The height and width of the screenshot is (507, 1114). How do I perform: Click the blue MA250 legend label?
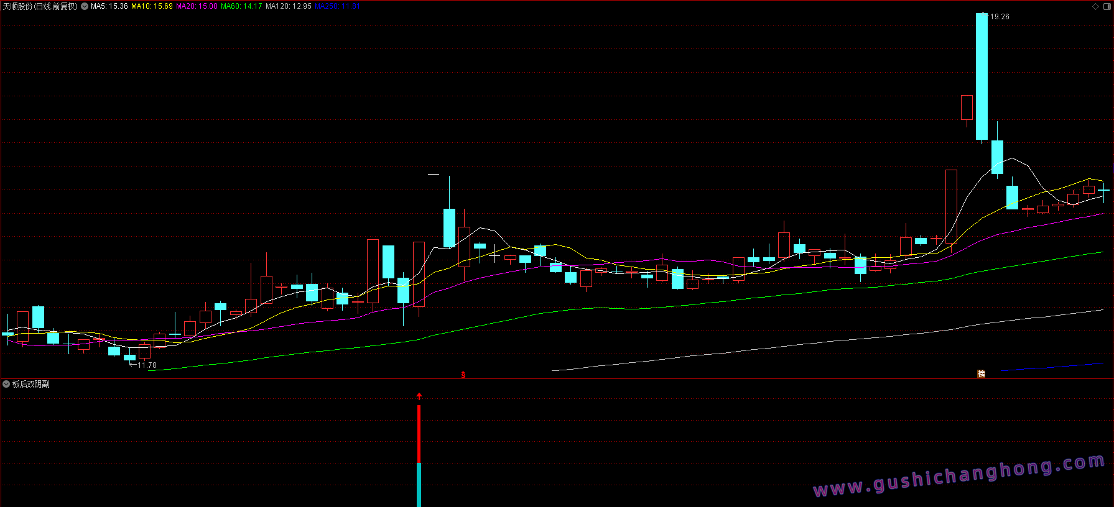click(x=337, y=6)
